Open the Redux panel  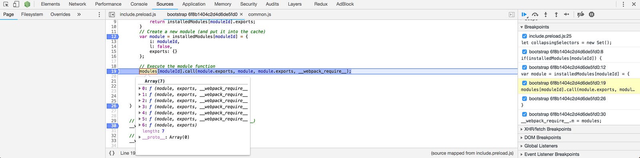(321, 4)
